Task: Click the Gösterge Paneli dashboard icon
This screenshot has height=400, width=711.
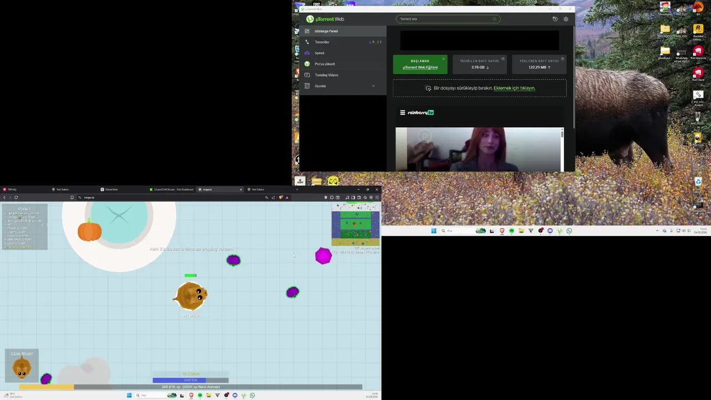Action: click(x=307, y=31)
